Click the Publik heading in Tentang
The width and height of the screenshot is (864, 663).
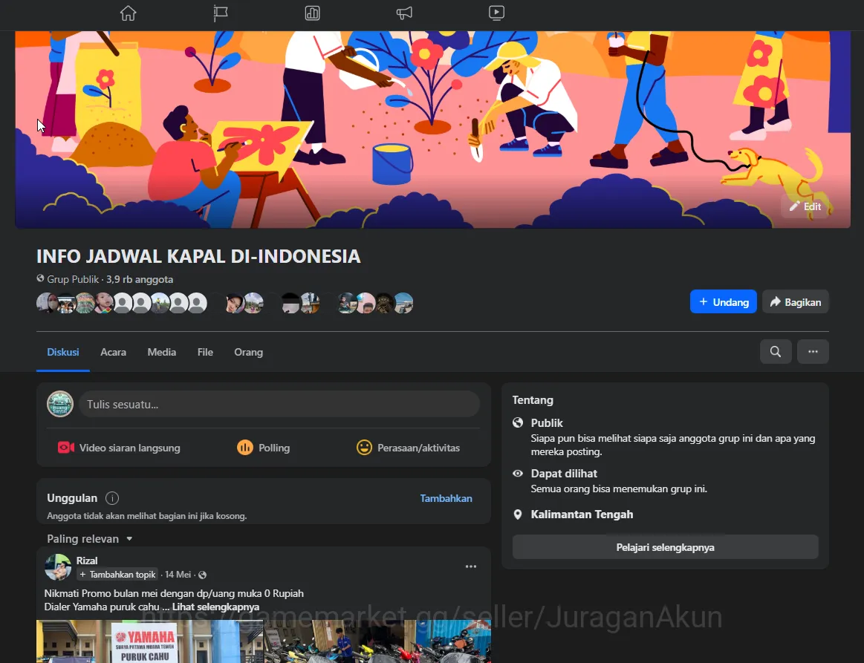tap(547, 423)
